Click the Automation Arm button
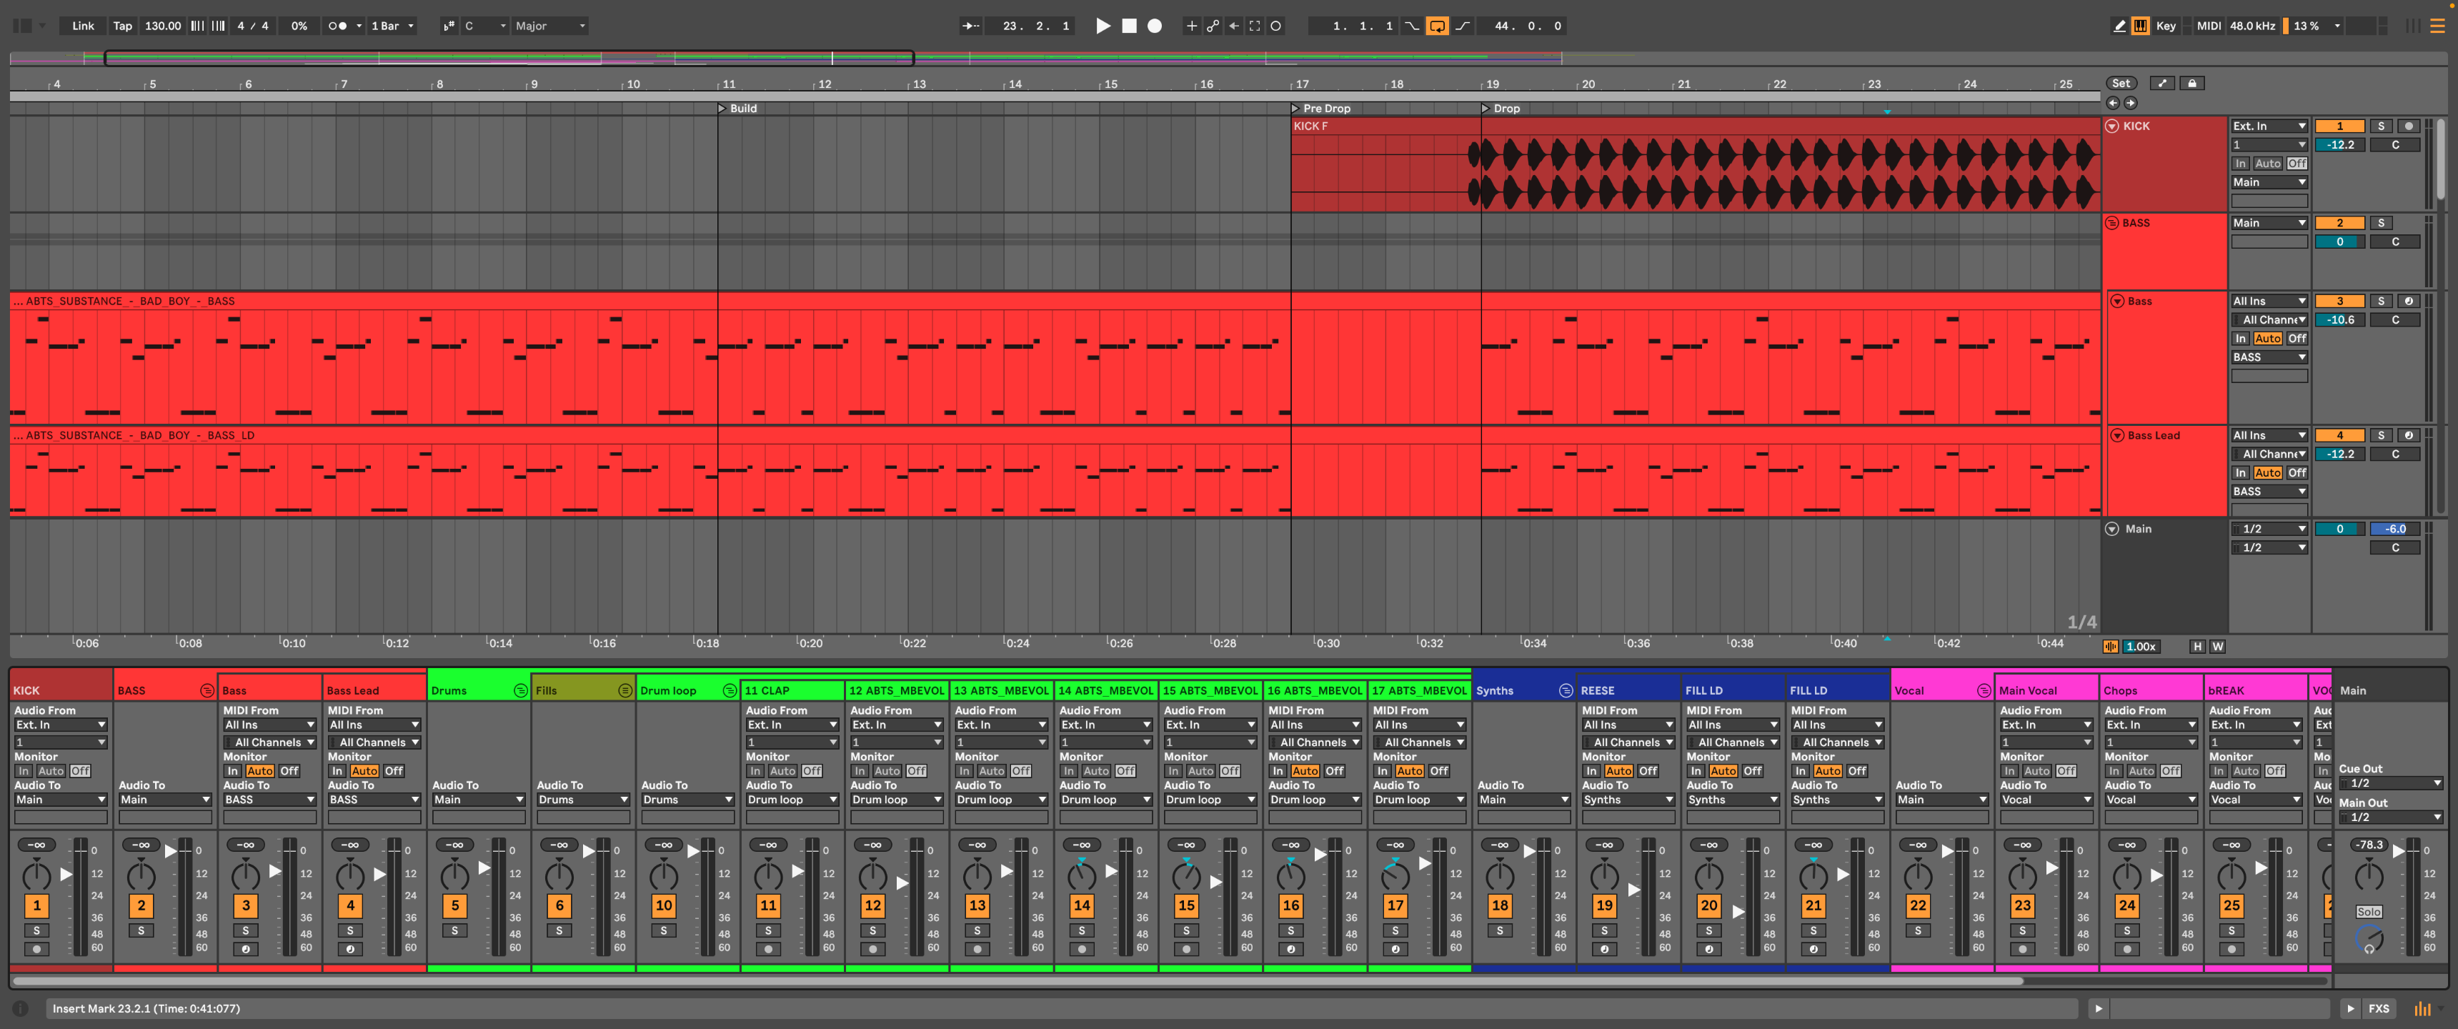Viewport: 2458px width, 1029px height. pos(1212,26)
